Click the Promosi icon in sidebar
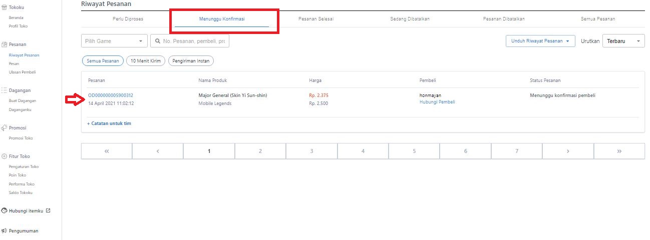The height and width of the screenshot is (240, 650). pos(4,127)
